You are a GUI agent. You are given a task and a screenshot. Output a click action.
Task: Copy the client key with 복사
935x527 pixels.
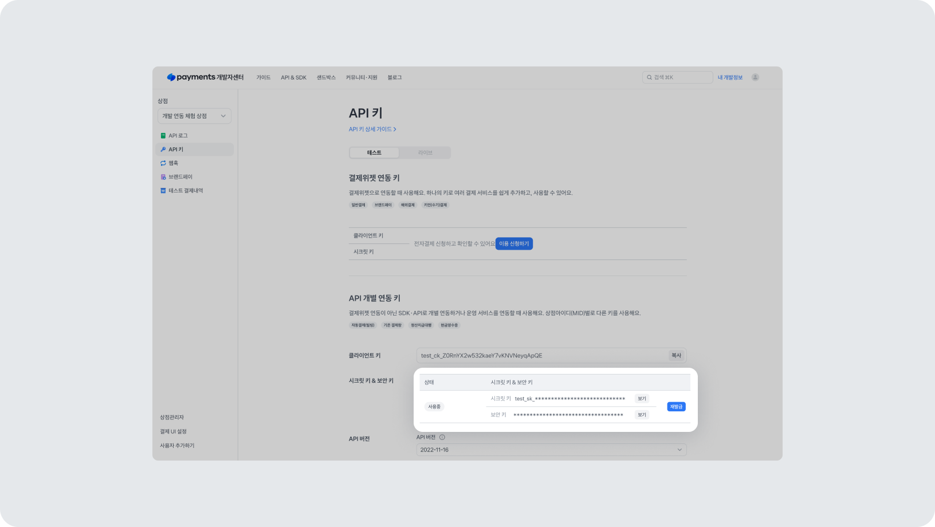(676, 356)
